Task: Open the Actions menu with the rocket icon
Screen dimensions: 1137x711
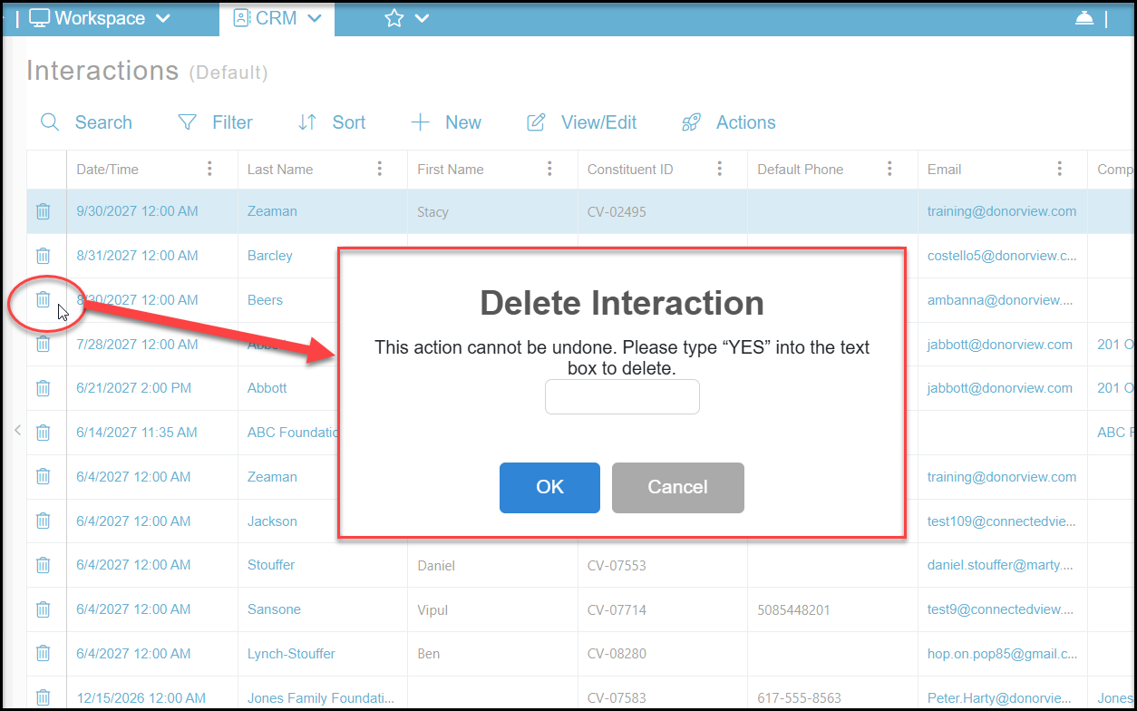Action: (728, 122)
